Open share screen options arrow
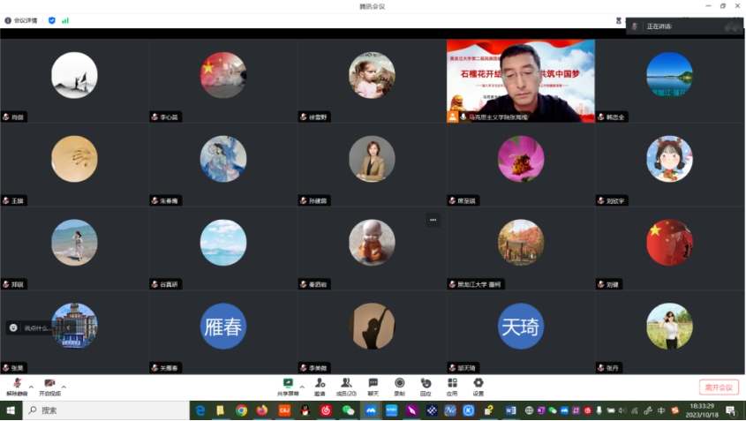This screenshot has height=421, width=746. (302, 387)
